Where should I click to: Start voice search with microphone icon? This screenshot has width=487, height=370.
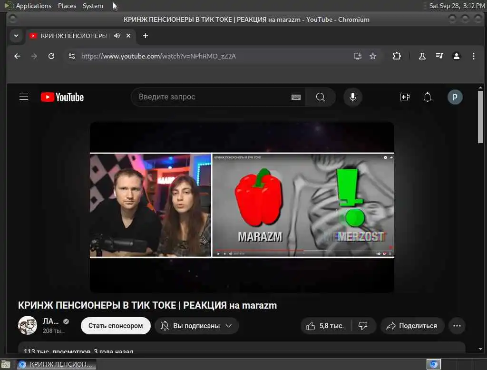(353, 97)
